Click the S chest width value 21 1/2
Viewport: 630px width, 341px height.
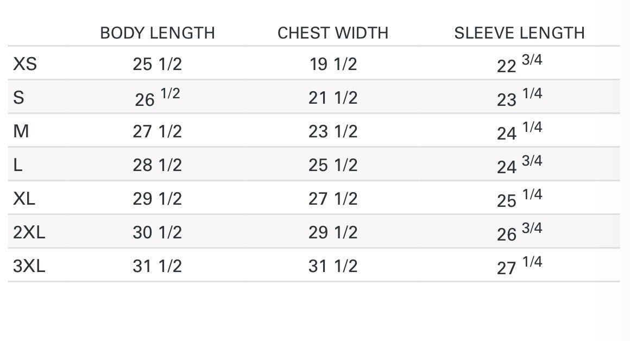(x=333, y=98)
